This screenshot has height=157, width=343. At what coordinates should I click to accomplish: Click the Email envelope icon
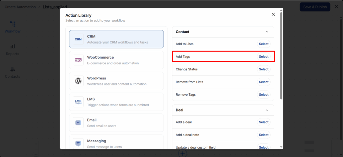pyautogui.click(x=78, y=123)
